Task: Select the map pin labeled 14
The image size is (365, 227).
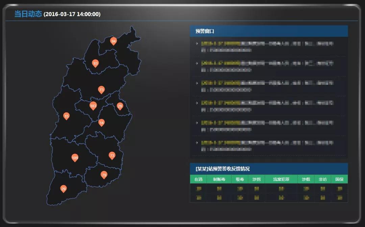Action: (x=101, y=123)
